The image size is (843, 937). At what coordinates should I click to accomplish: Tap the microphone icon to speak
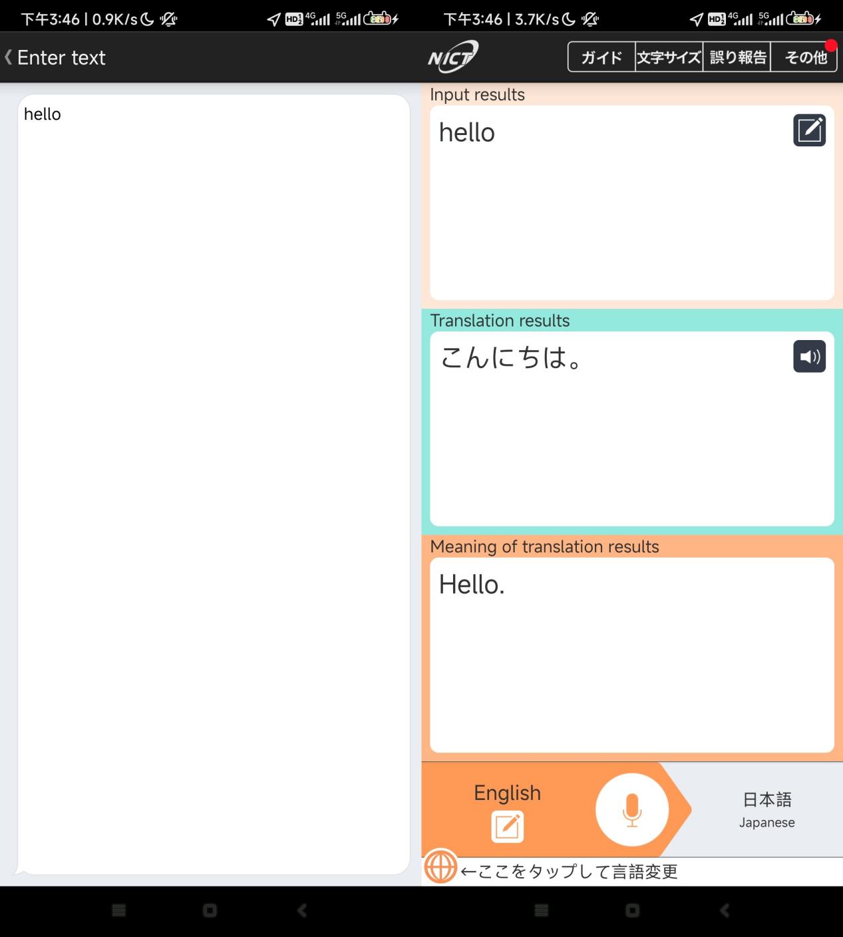pos(631,809)
